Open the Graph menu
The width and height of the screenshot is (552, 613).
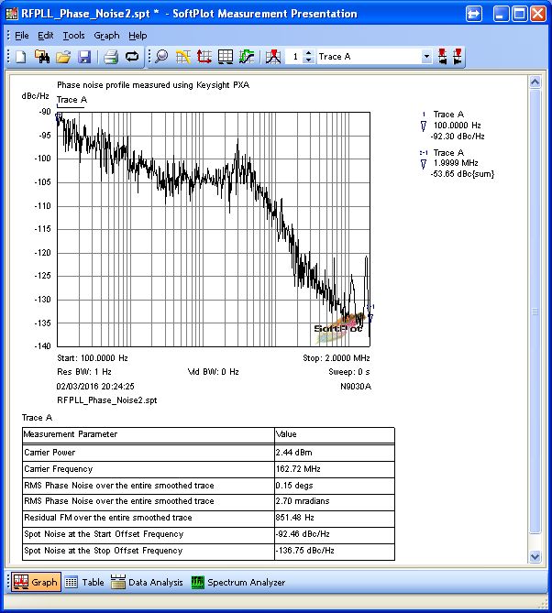point(106,36)
